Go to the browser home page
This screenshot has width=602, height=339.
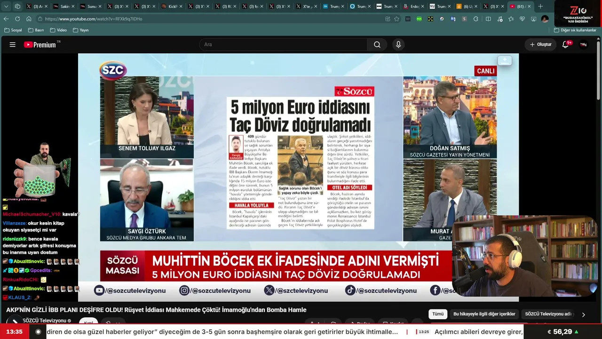29,19
